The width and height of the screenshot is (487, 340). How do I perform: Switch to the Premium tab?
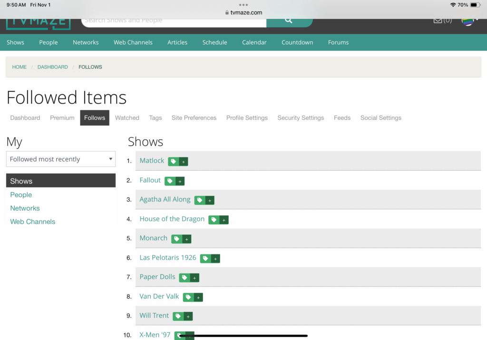tap(62, 117)
